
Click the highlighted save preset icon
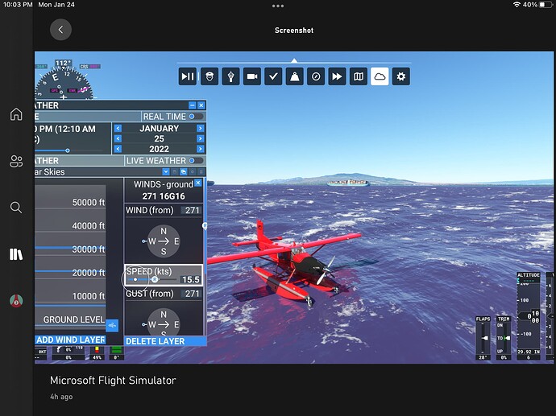(x=184, y=171)
